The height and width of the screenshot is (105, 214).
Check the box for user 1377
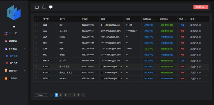coord(36,43)
